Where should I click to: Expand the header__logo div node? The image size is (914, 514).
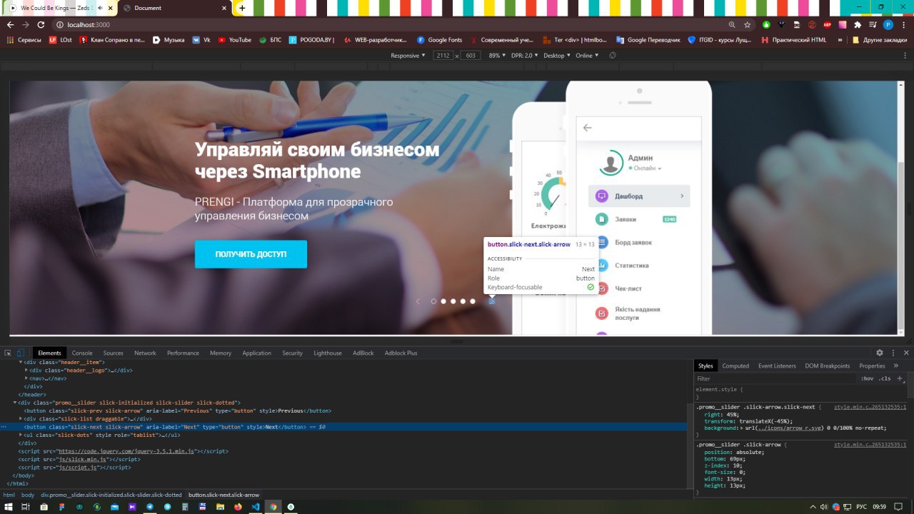coord(26,371)
